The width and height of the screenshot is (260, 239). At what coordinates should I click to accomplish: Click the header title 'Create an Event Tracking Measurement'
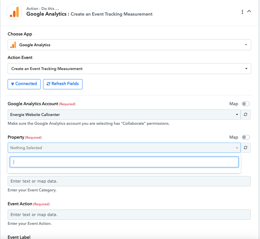[x=111, y=14]
